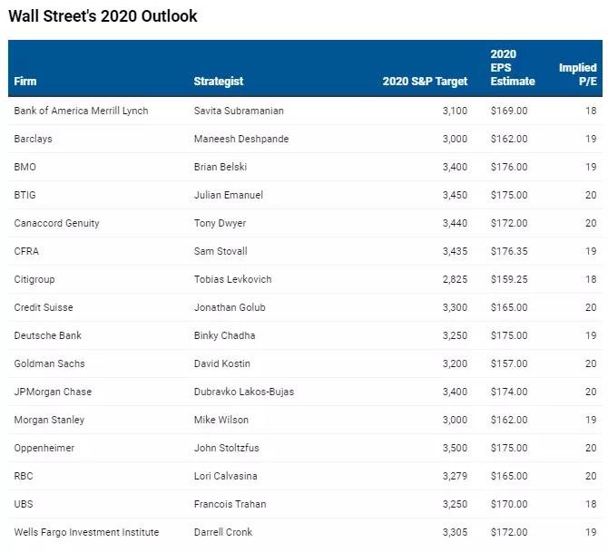Image resolution: width=608 pixels, height=552 pixels.
Task: Select the Goldman Sachs firm cell
Action: (49, 363)
